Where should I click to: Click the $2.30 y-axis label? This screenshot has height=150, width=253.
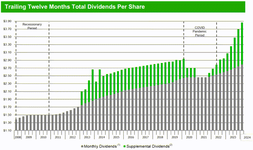(x=8, y=83)
